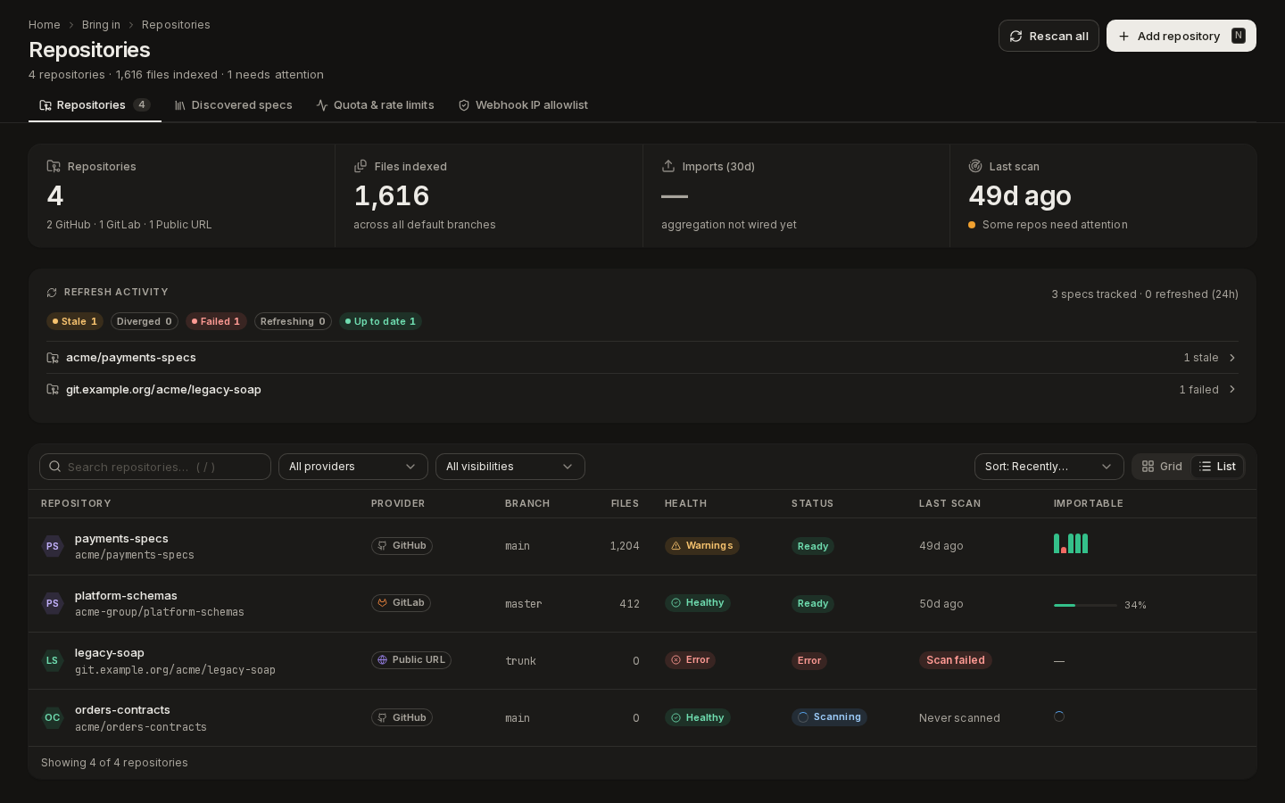Open the Sort: Recently dropdown
Image resolution: width=1285 pixels, height=803 pixels.
point(1049,467)
